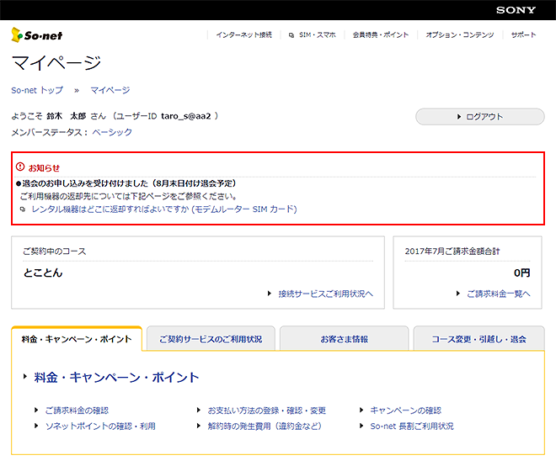Check キャンペーンの確認 link

pos(405,410)
